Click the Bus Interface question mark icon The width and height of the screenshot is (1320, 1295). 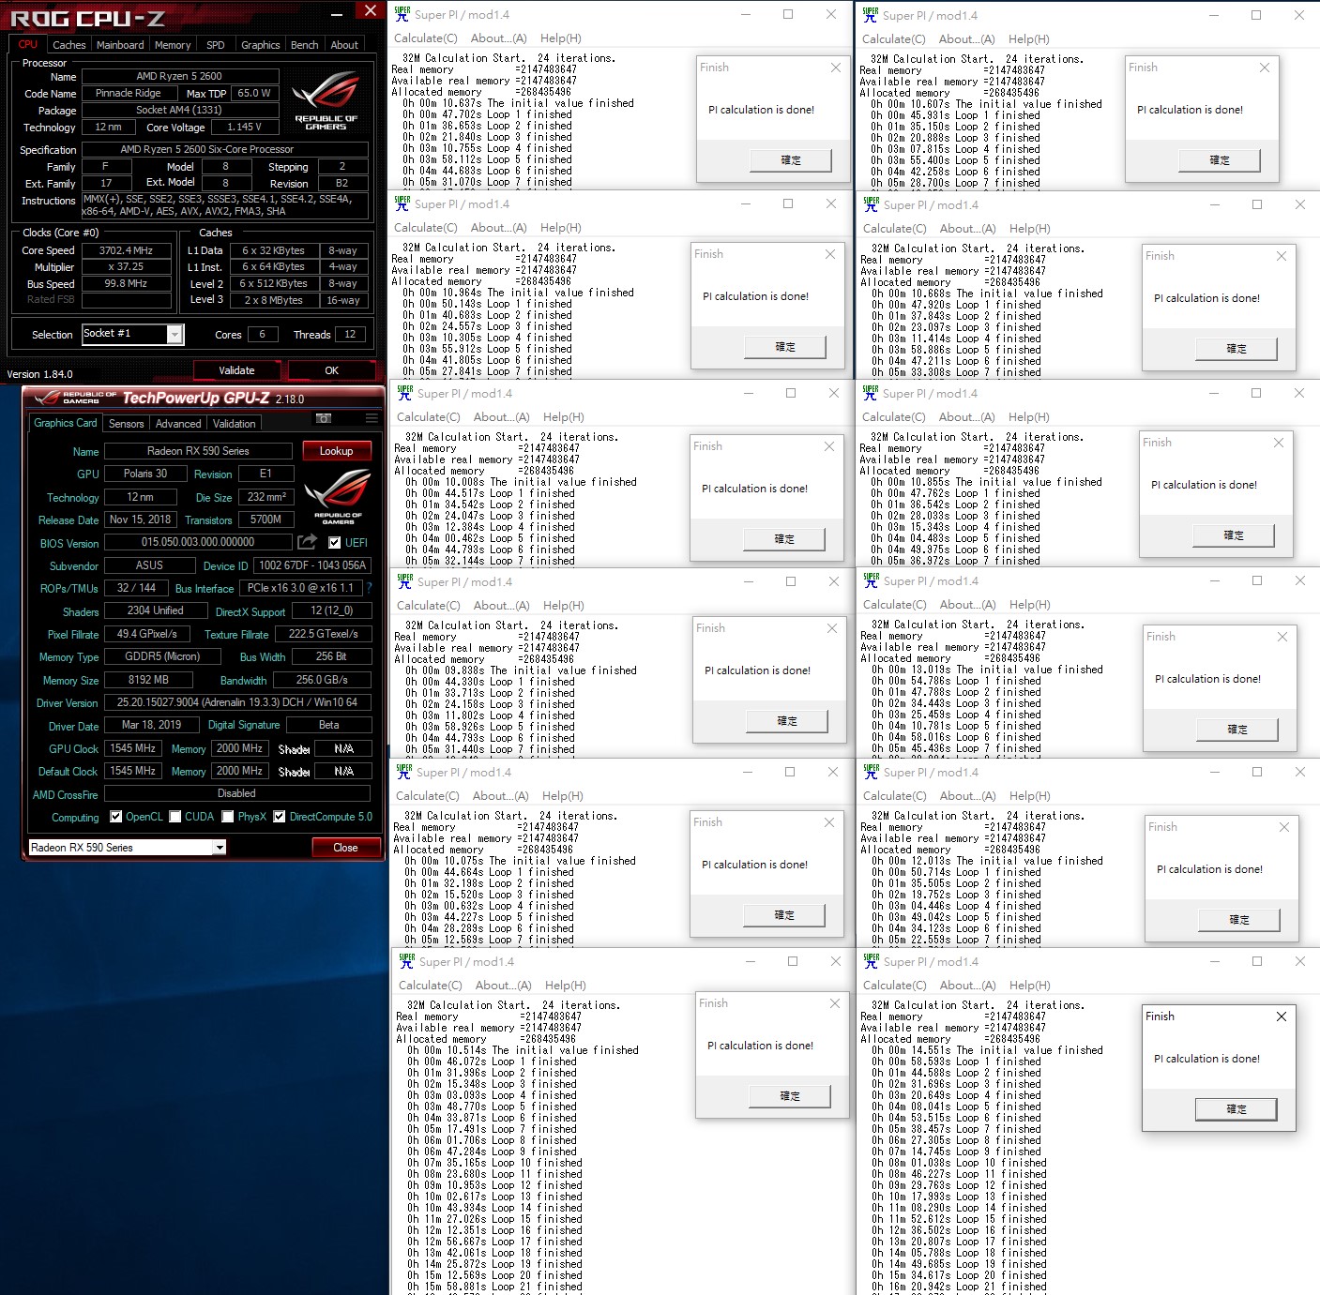(x=369, y=588)
